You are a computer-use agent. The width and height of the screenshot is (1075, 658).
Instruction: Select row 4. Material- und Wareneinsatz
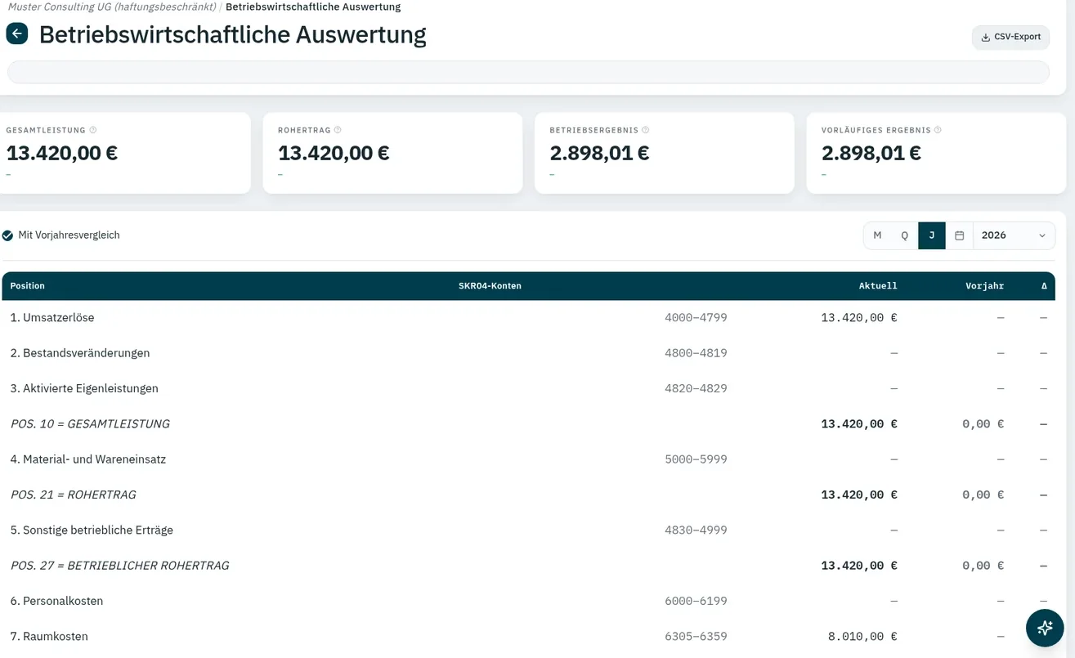coord(528,459)
